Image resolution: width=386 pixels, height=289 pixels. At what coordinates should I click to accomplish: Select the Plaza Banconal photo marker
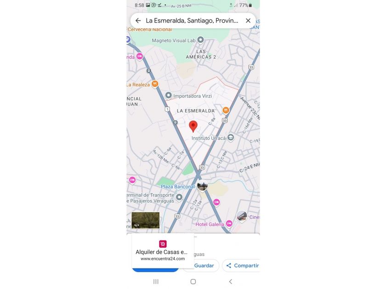202,185
